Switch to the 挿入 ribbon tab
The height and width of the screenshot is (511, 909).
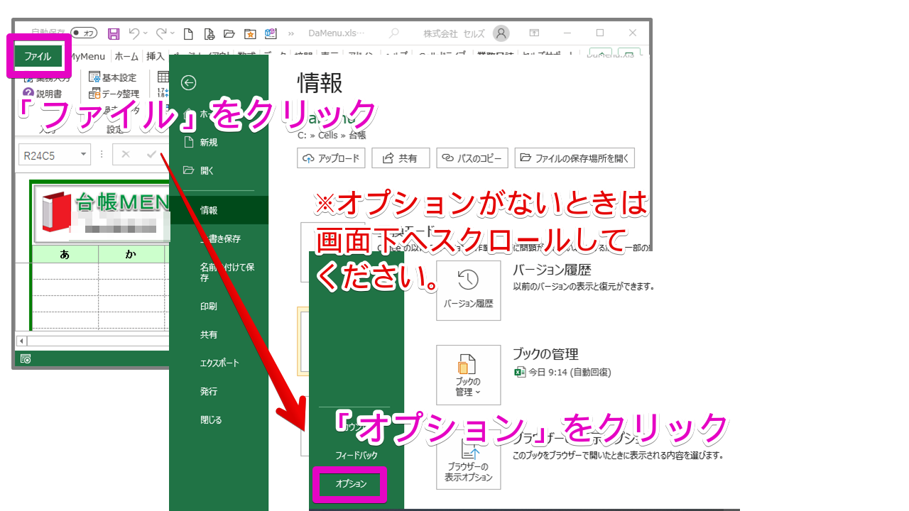155,57
